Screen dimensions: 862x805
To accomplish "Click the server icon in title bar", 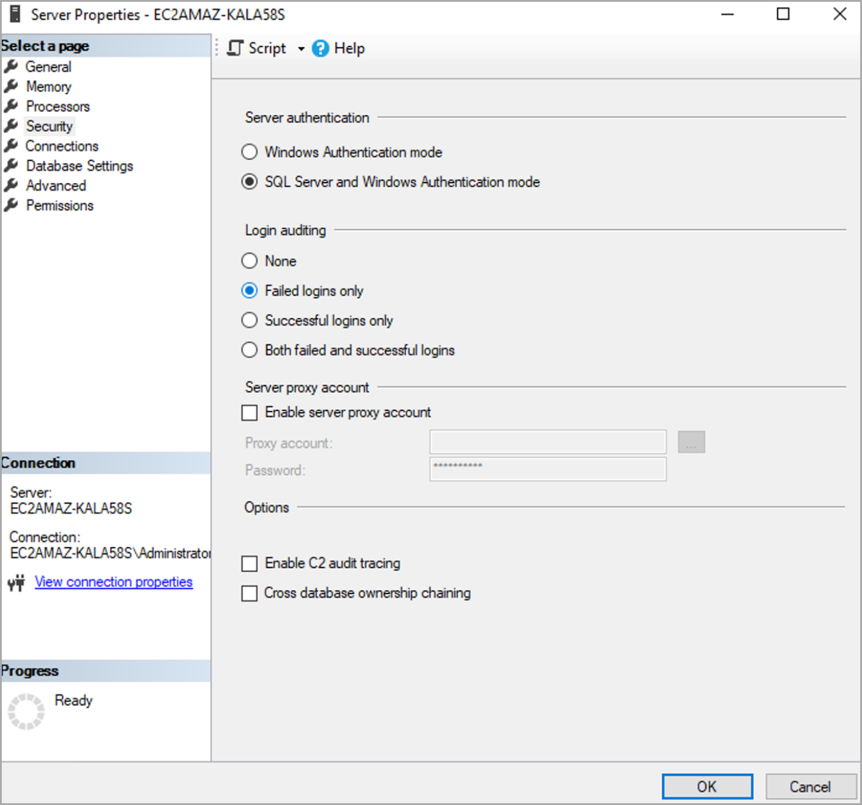I will coord(15,14).
